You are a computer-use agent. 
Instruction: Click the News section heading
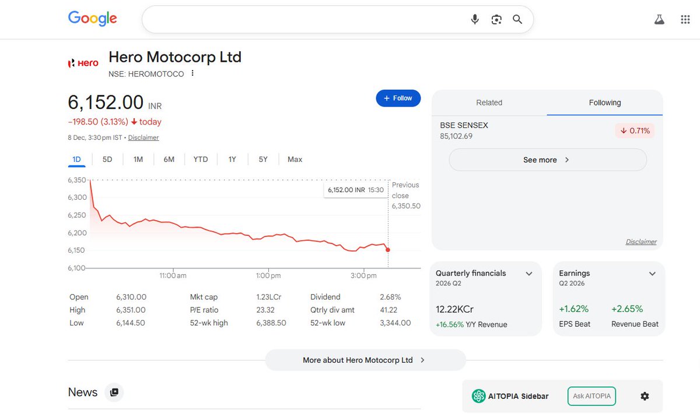click(x=83, y=392)
